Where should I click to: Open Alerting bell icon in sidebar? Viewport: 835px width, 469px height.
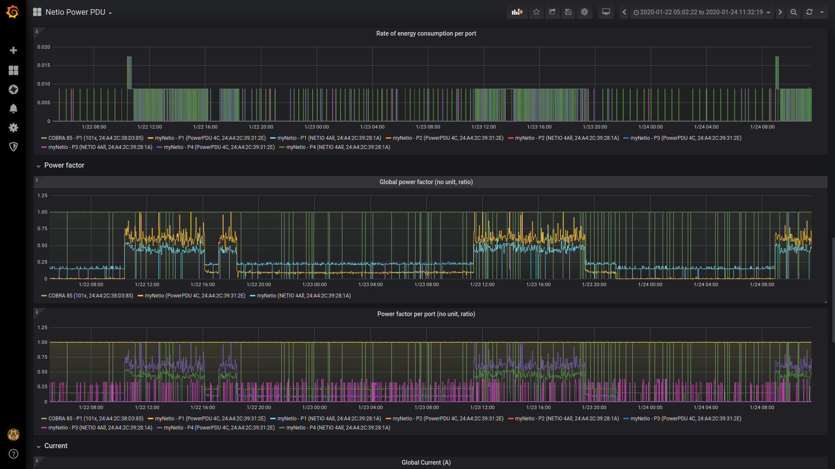point(13,109)
